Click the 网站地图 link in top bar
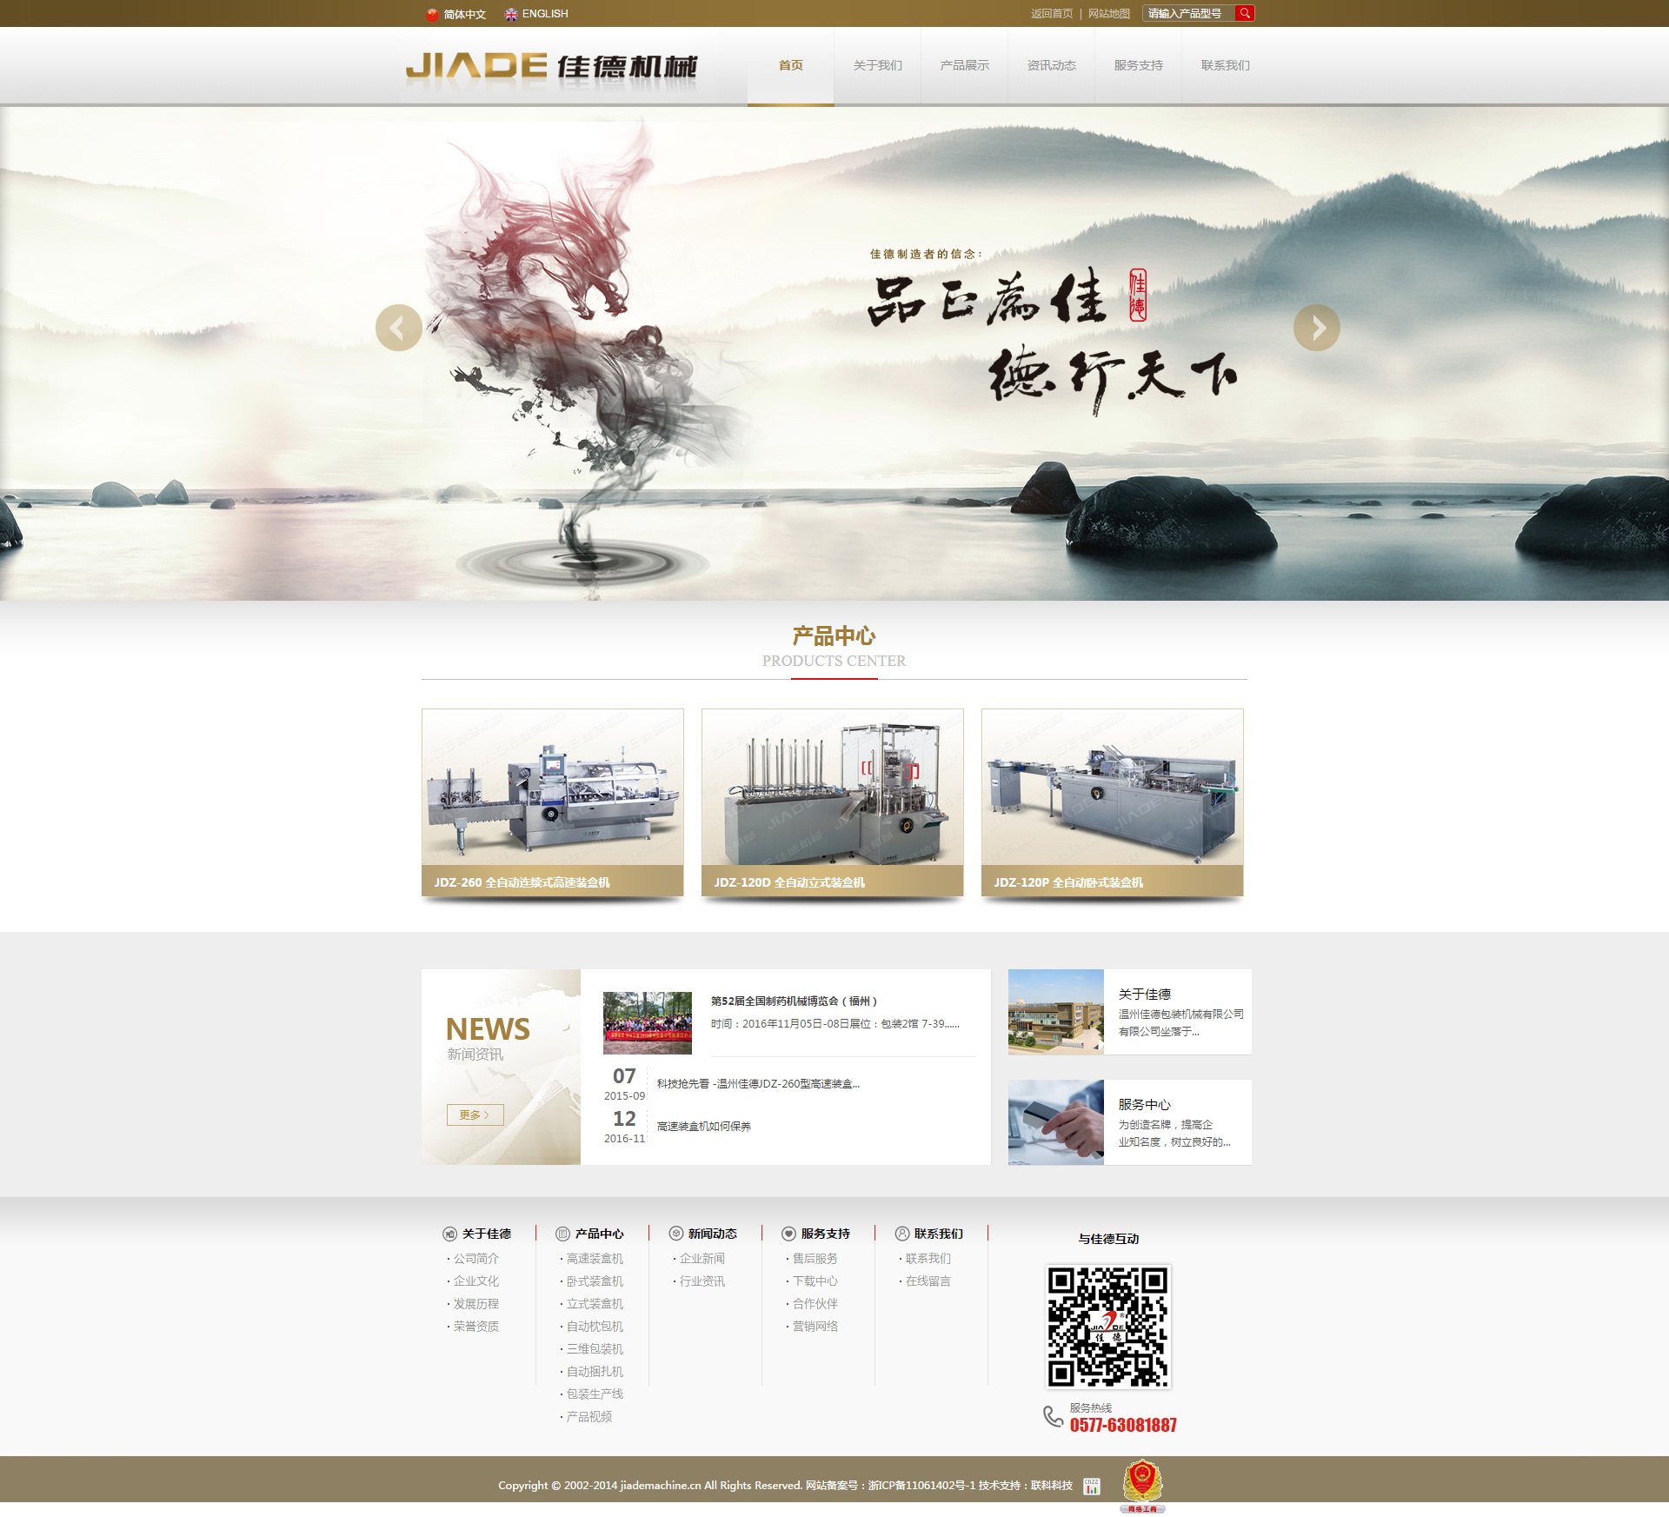The image size is (1669, 1517). (1109, 14)
